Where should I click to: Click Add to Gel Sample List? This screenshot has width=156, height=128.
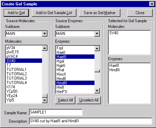54,13
